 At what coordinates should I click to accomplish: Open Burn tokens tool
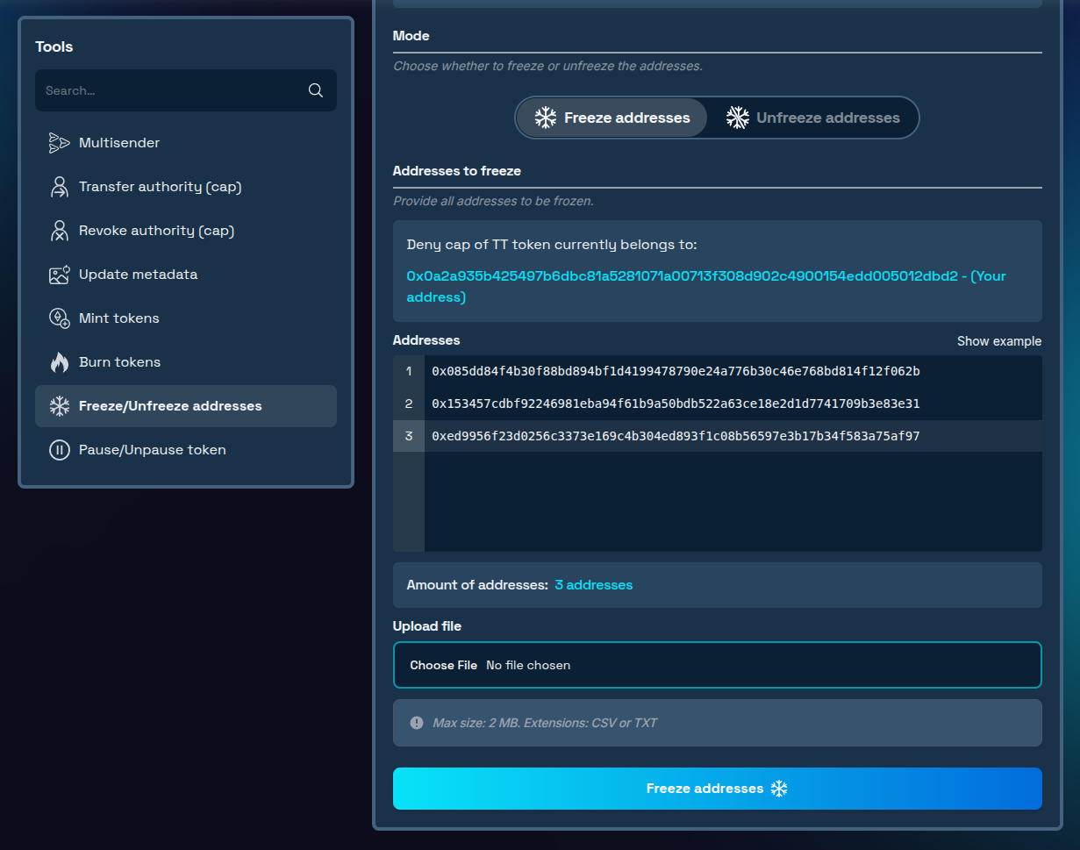[x=186, y=362]
